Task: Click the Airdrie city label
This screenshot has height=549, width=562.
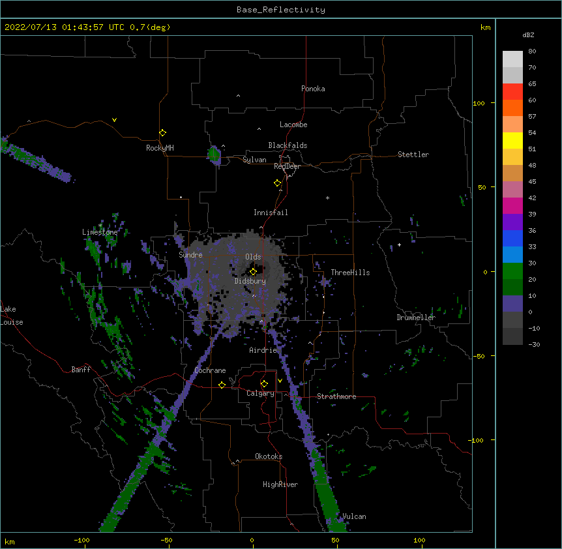Action: tap(263, 350)
